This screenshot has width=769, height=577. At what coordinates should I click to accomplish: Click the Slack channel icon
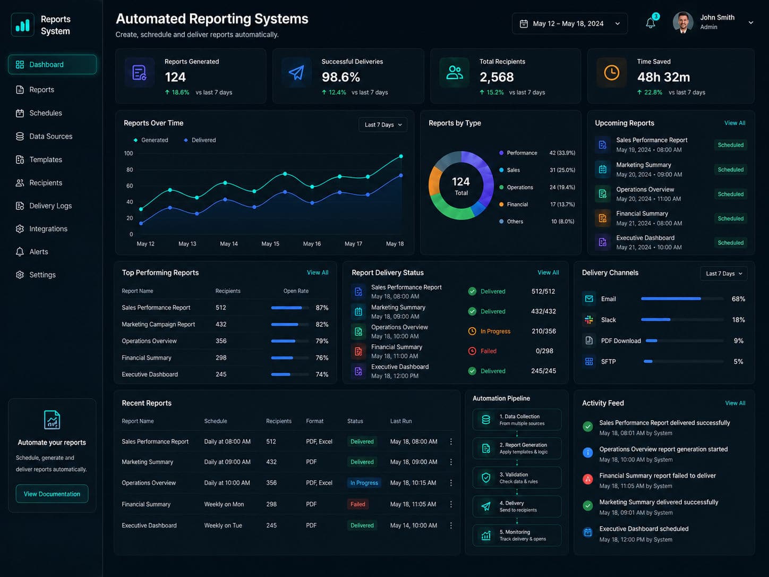pyautogui.click(x=589, y=320)
